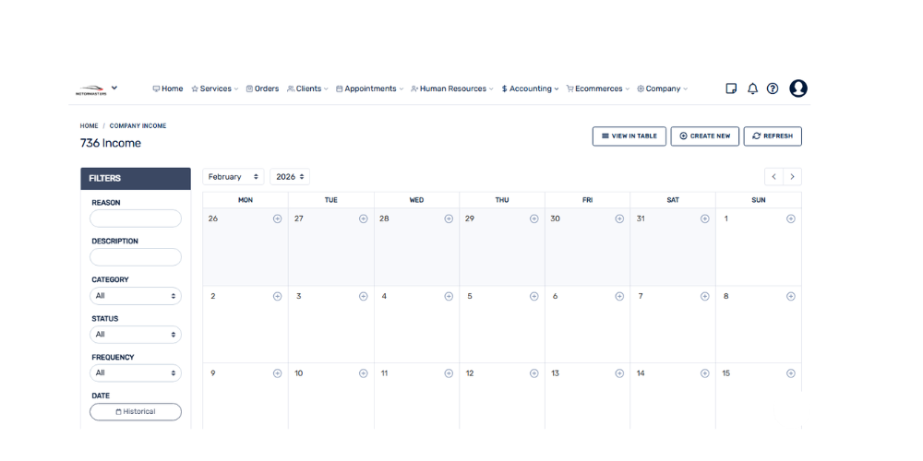Go to previous month arrow

[773, 176]
